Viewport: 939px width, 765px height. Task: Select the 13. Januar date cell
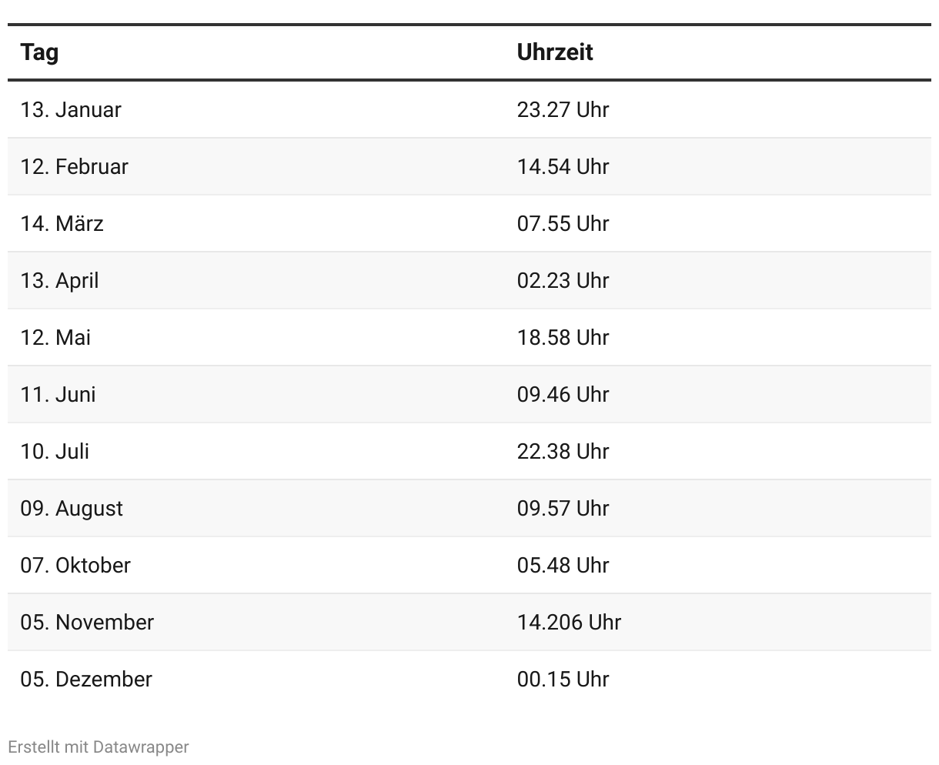[x=71, y=109]
